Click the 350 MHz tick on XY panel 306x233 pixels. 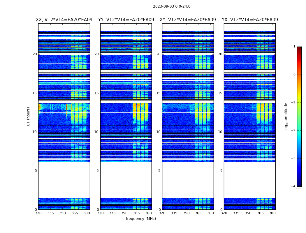tap(187, 213)
